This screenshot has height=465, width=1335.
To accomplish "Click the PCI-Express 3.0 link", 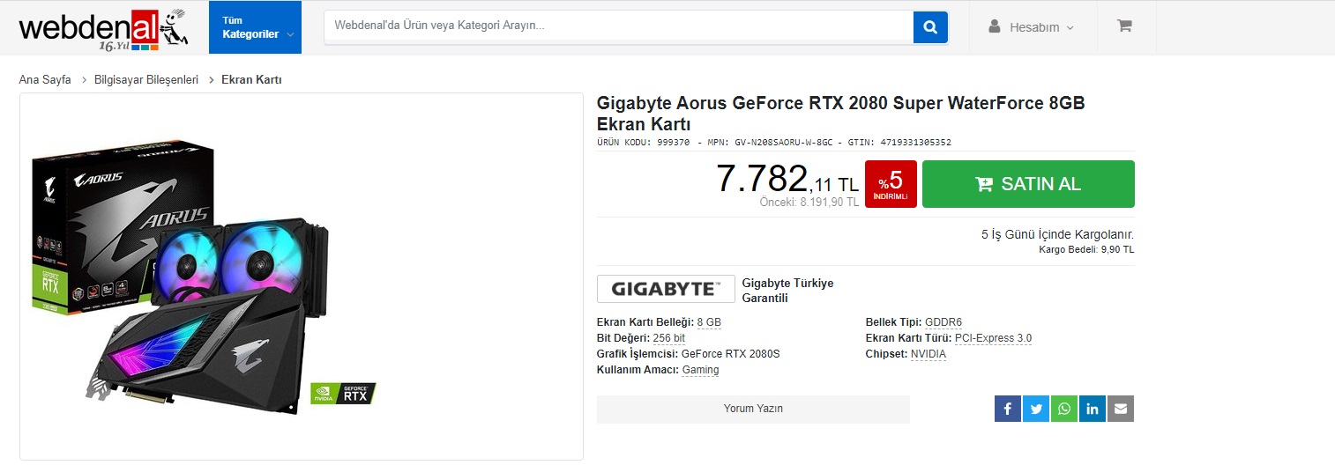I will tap(993, 338).
